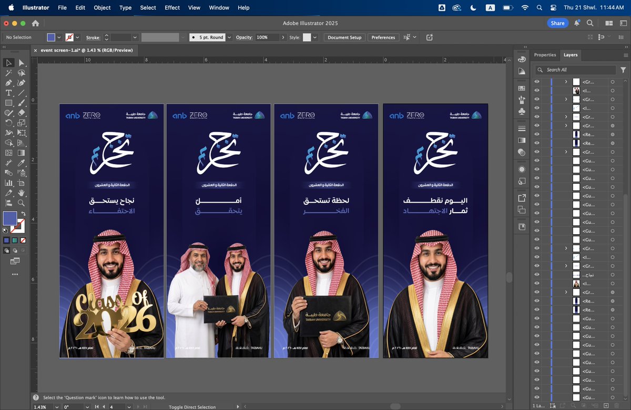Click the Home icon

pyautogui.click(x=36, y=23)
